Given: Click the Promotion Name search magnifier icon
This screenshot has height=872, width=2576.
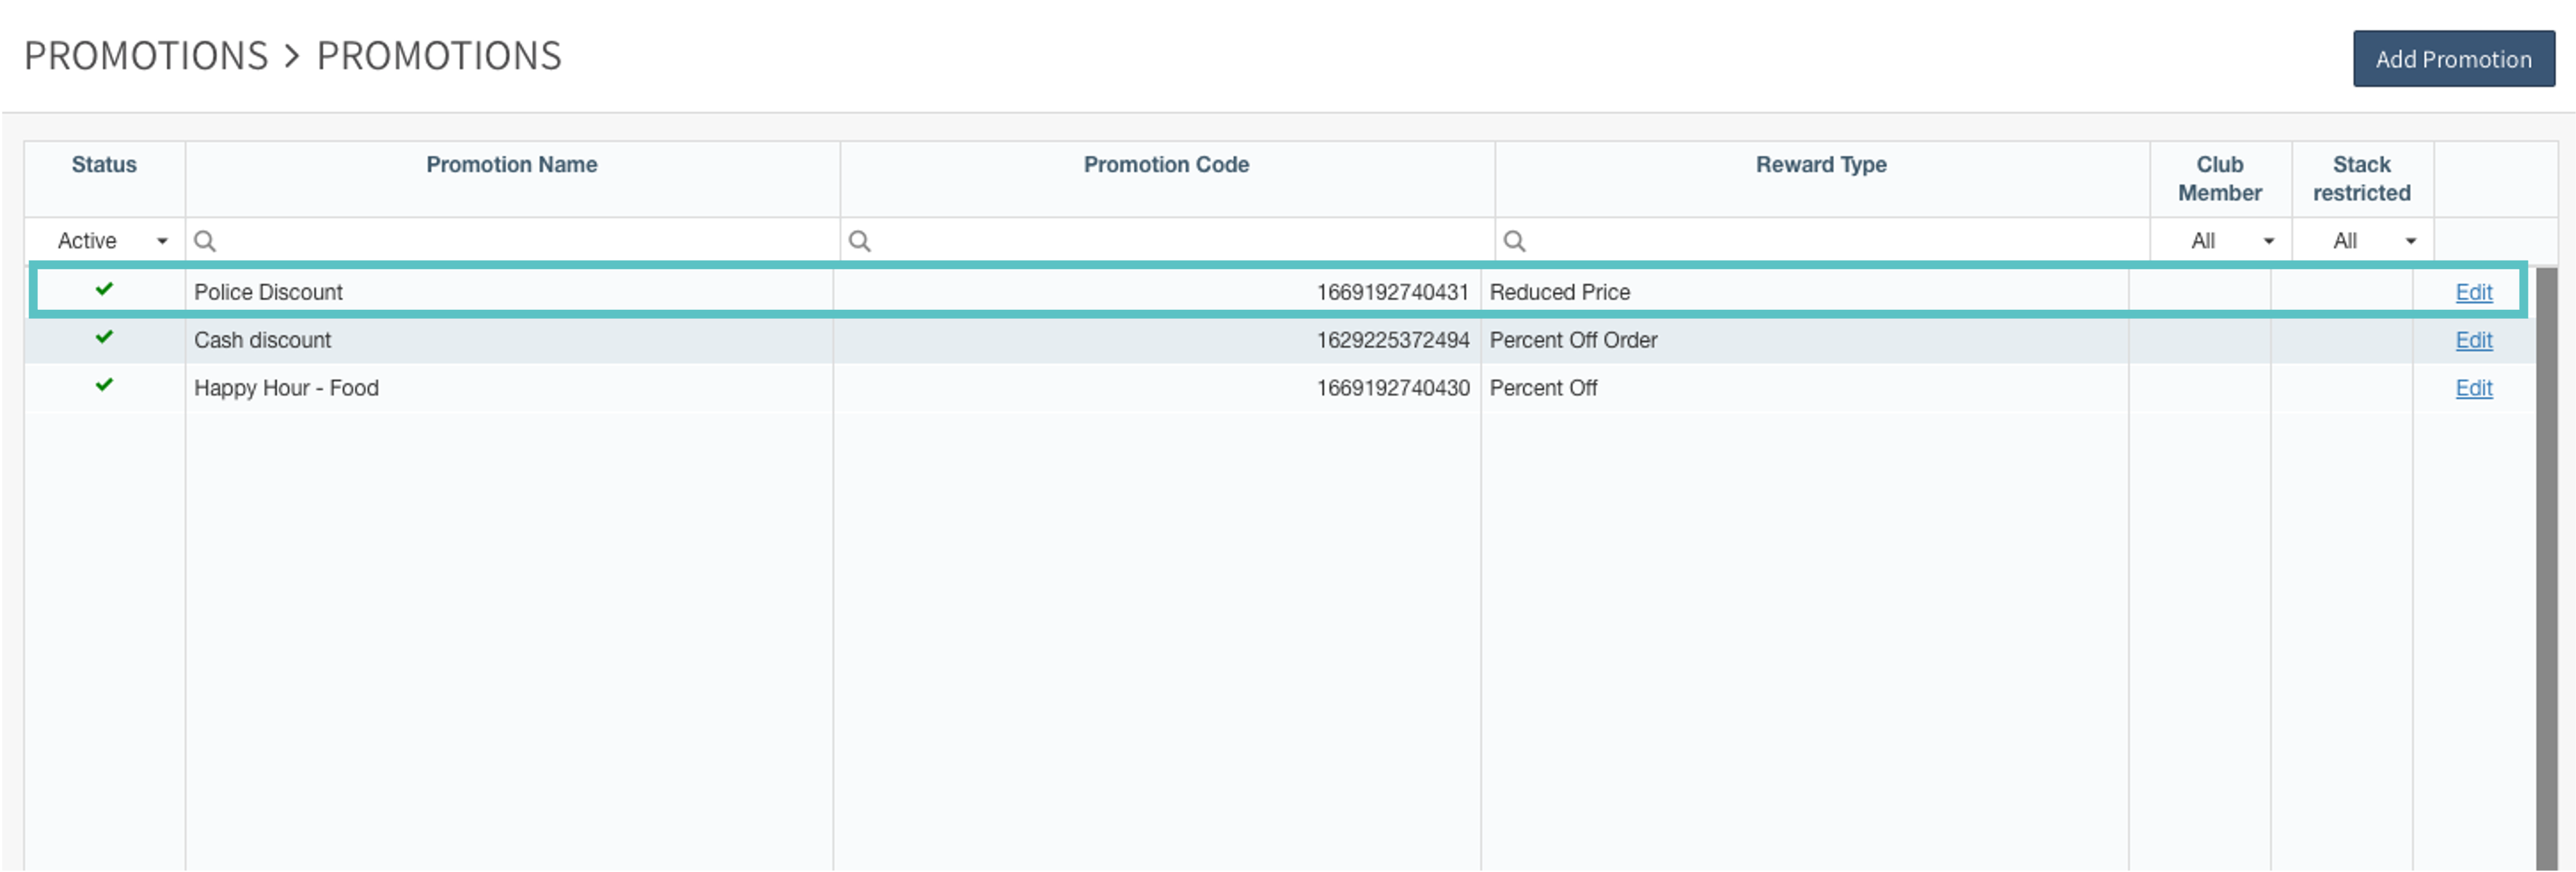Looking at the screenshot, I should click(x=205, y=241).
